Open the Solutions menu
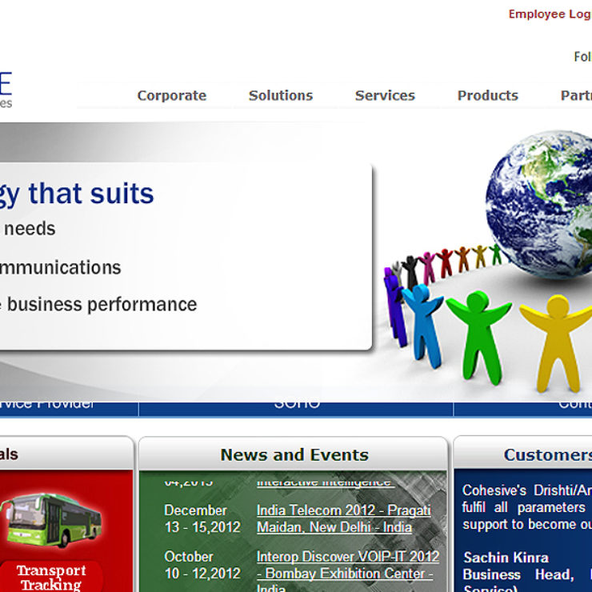This screenshot has width=592, height=592. pos(280,95)
